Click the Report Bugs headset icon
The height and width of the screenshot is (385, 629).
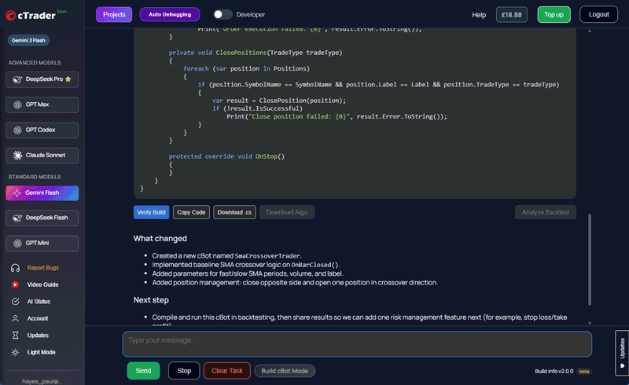(x=15, y=268)
